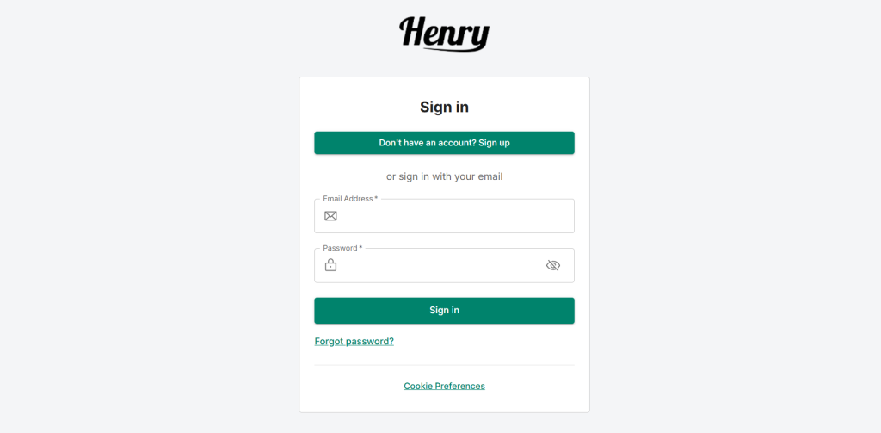
Task: Click the Password field label
Action: point(342,248)
